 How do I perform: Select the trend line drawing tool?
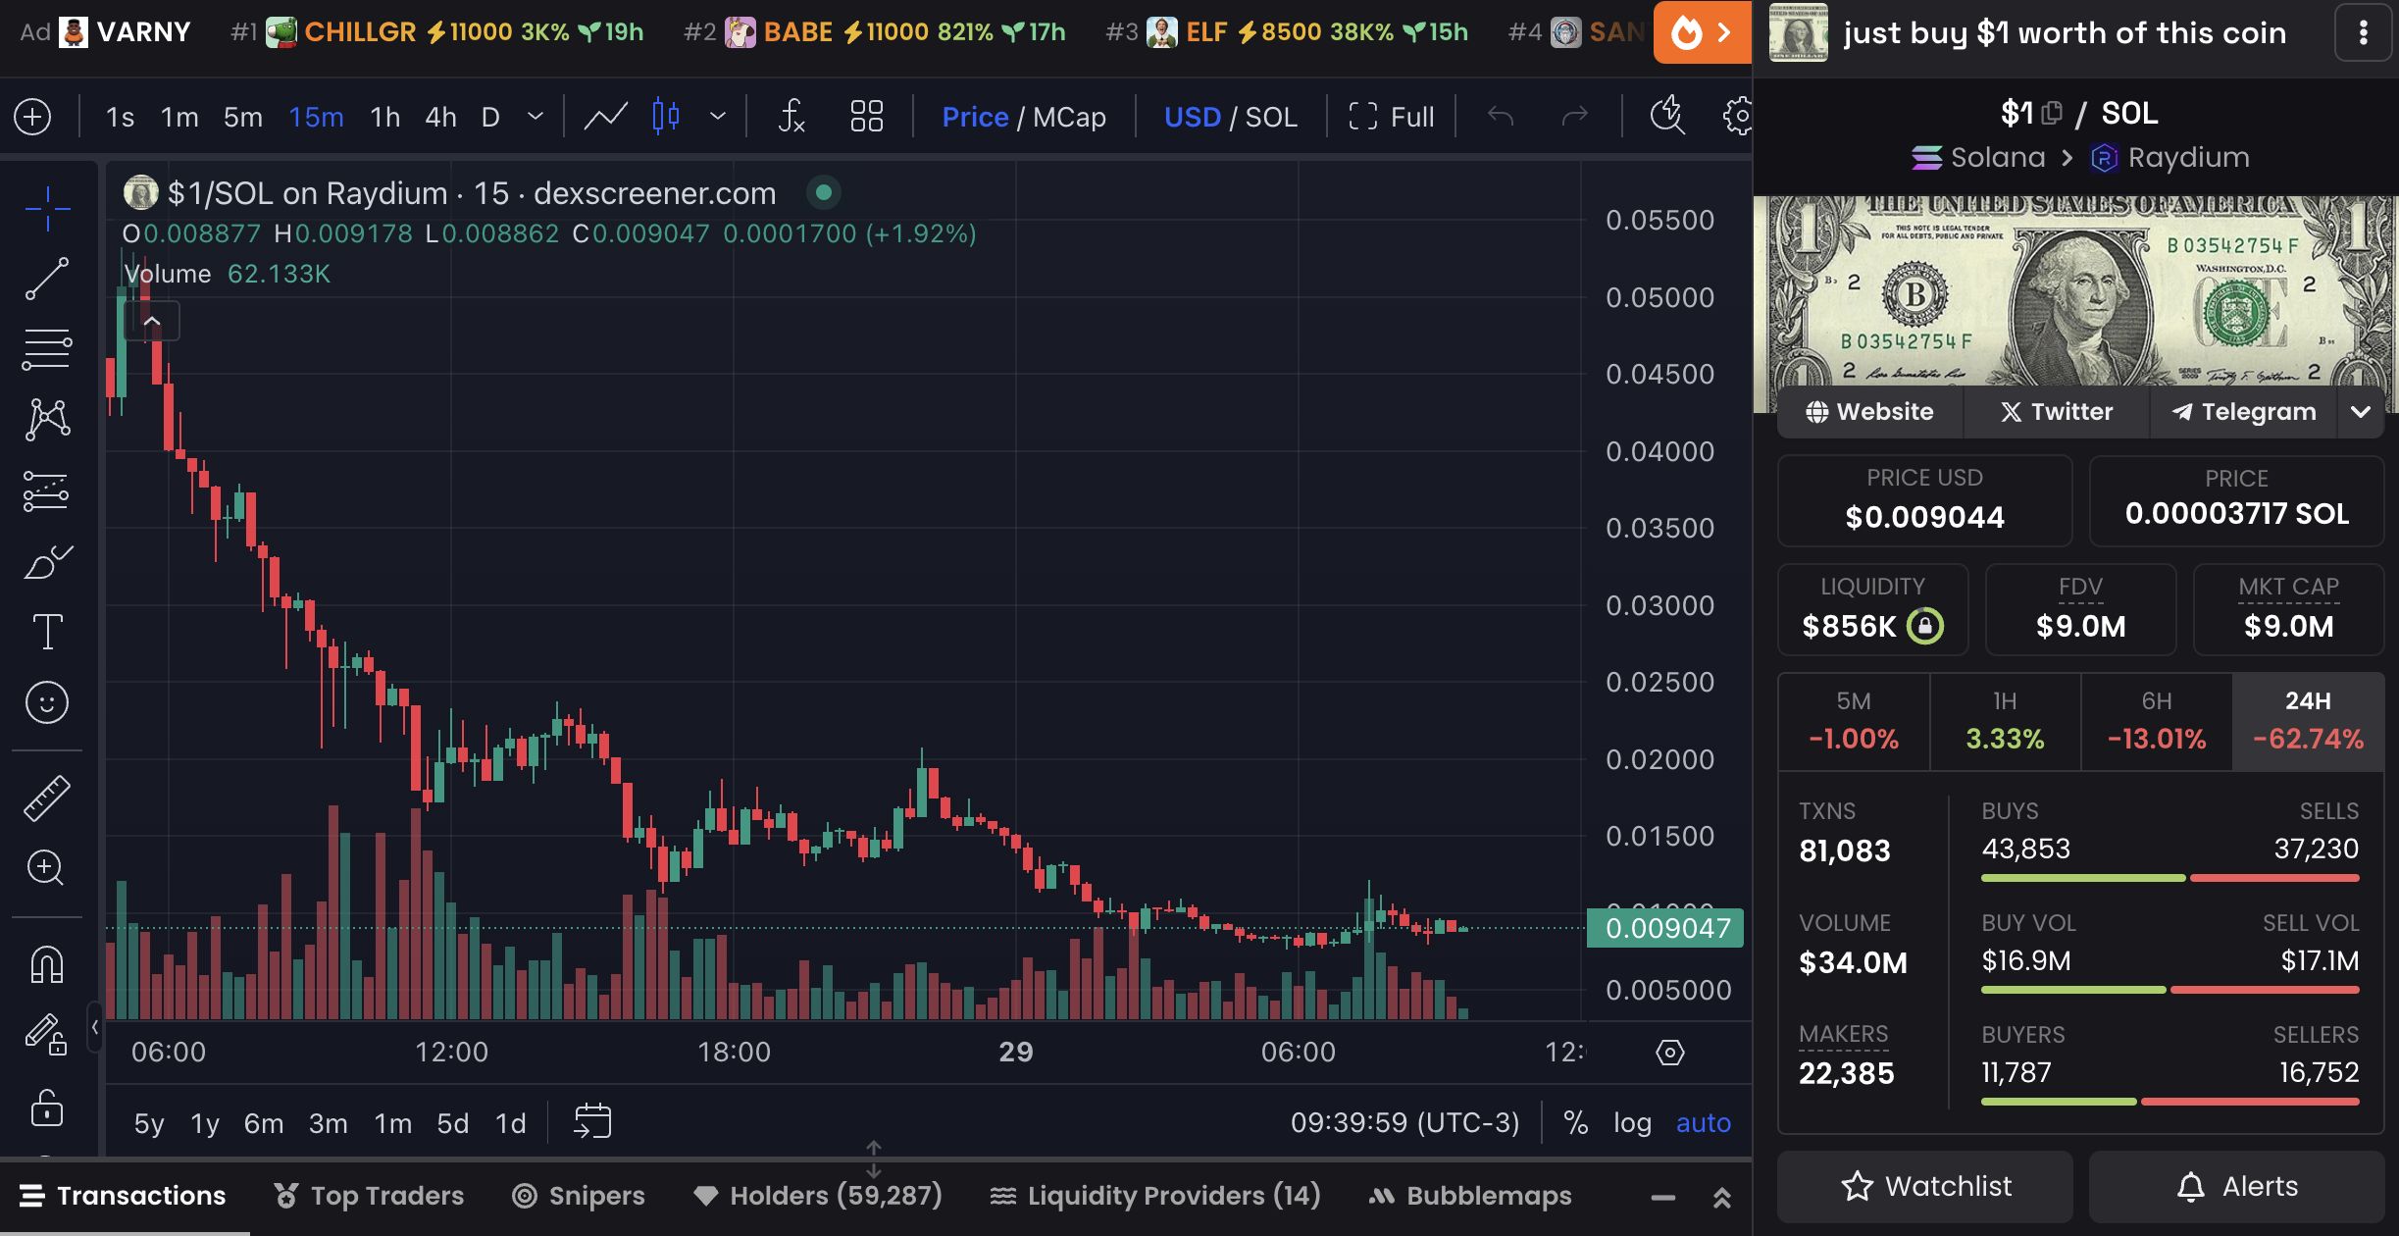(x=46, y=279)
